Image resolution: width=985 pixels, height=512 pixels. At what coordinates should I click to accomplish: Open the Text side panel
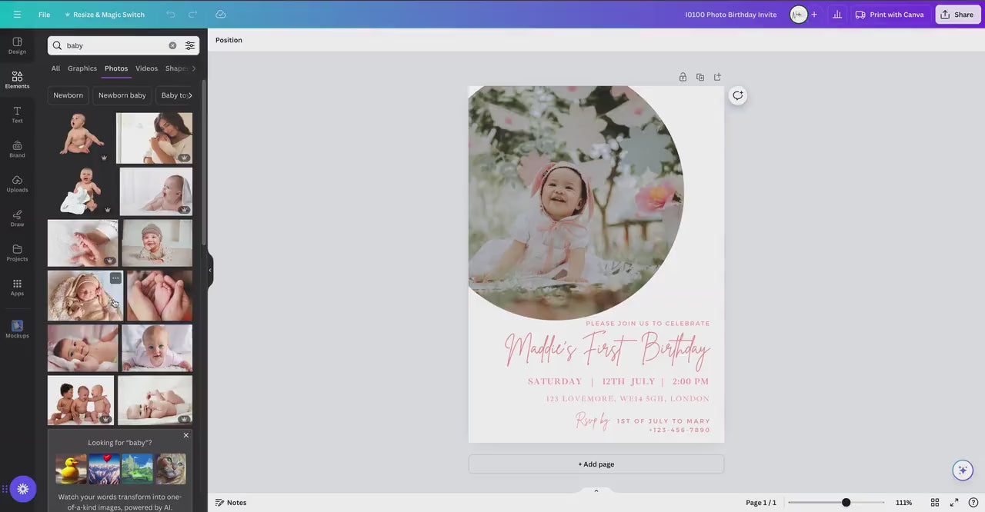(x=17, y=115)
